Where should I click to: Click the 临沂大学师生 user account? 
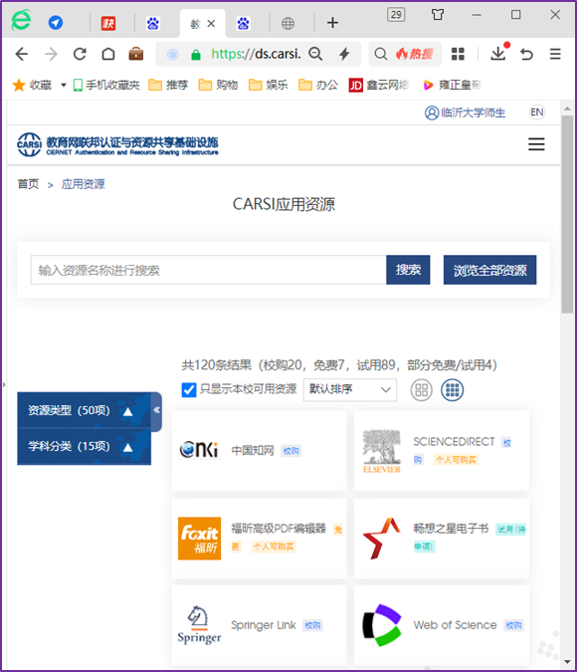coord(466,112)
